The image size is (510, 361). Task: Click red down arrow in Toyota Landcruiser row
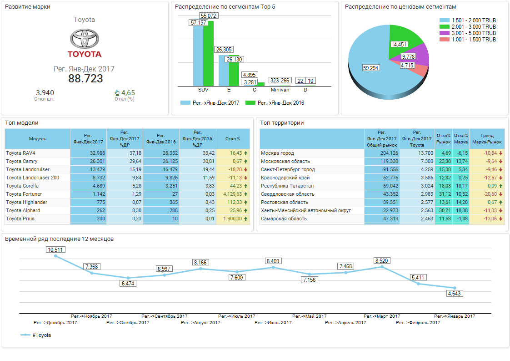[x=246, y=170]
